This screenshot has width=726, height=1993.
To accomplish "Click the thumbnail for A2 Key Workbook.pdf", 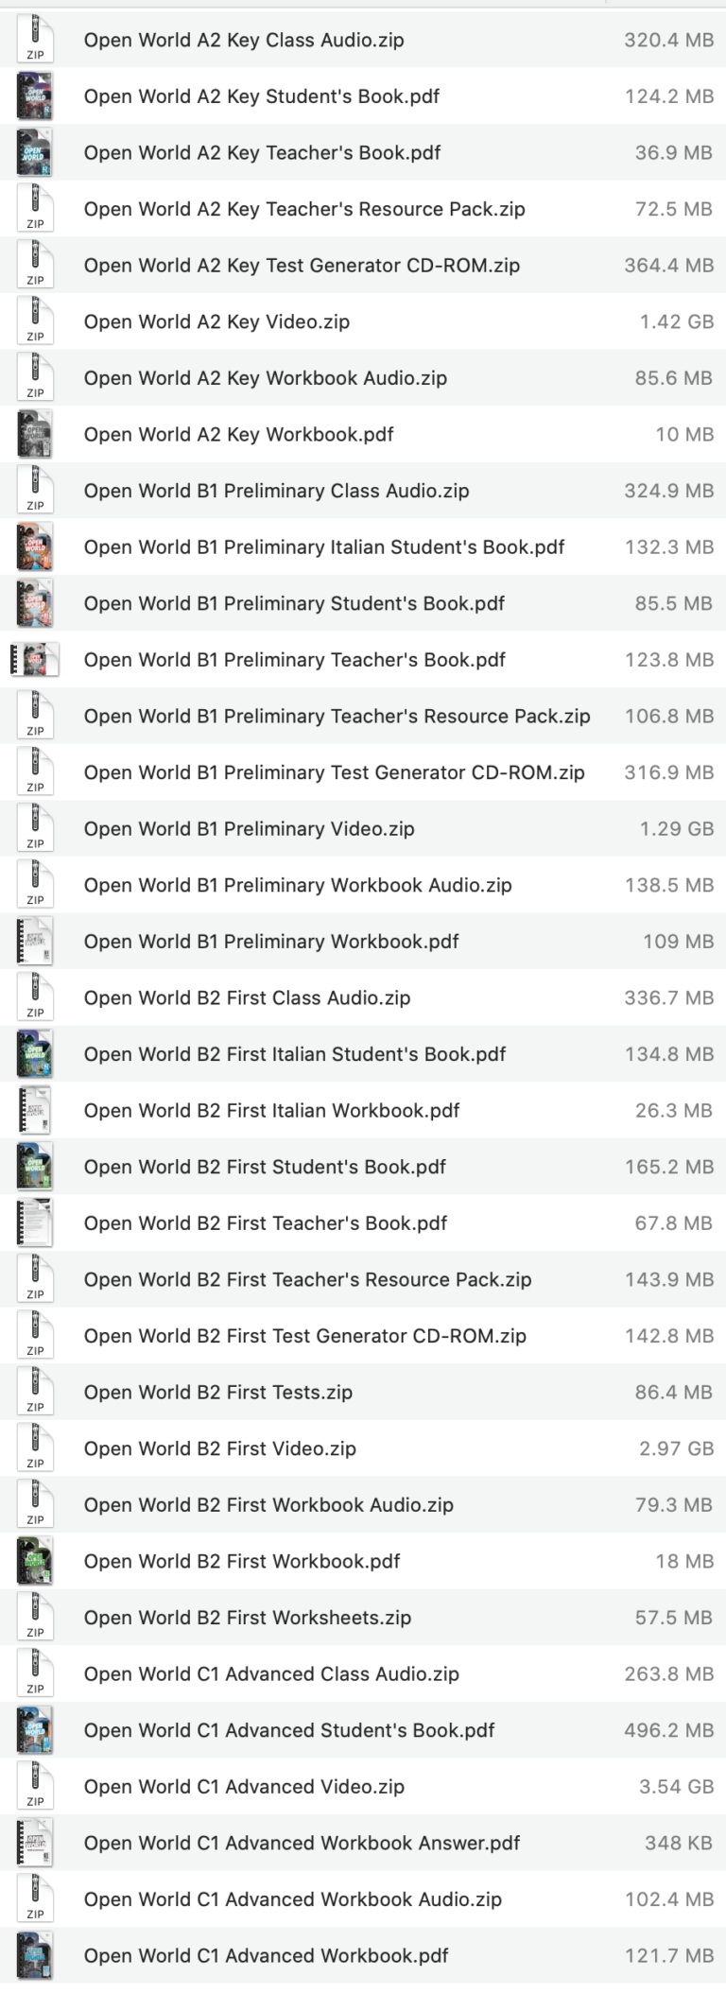I will point(35,435).
